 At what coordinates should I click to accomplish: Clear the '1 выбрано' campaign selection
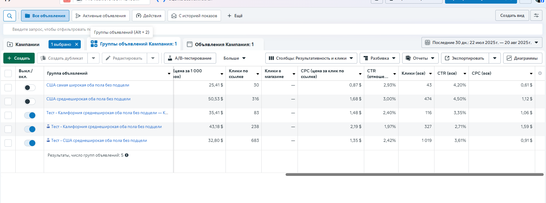pyautogui.click(x=77, y=44)
